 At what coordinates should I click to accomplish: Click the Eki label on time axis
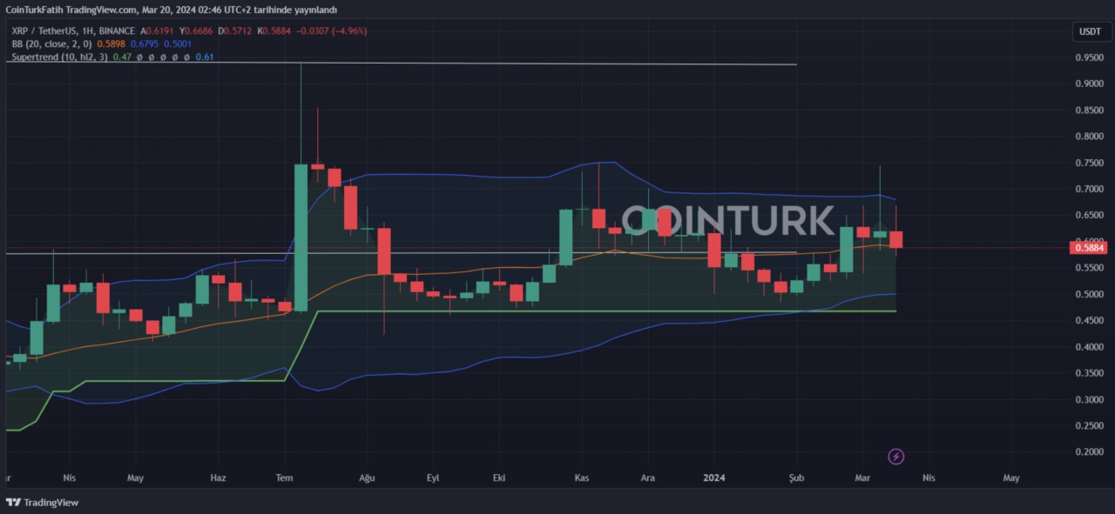click(499, 477)
